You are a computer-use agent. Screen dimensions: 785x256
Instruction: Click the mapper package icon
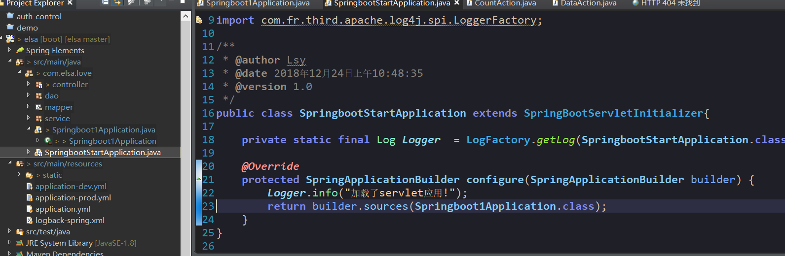38,107
